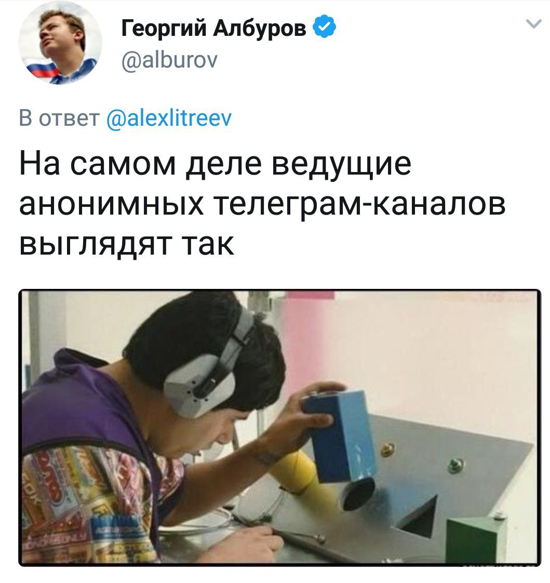This screenshot has width=550, height=583.
Task: Click the tweet's first line "На самом деле ведущие"
Action: click(x=215, y=164)
